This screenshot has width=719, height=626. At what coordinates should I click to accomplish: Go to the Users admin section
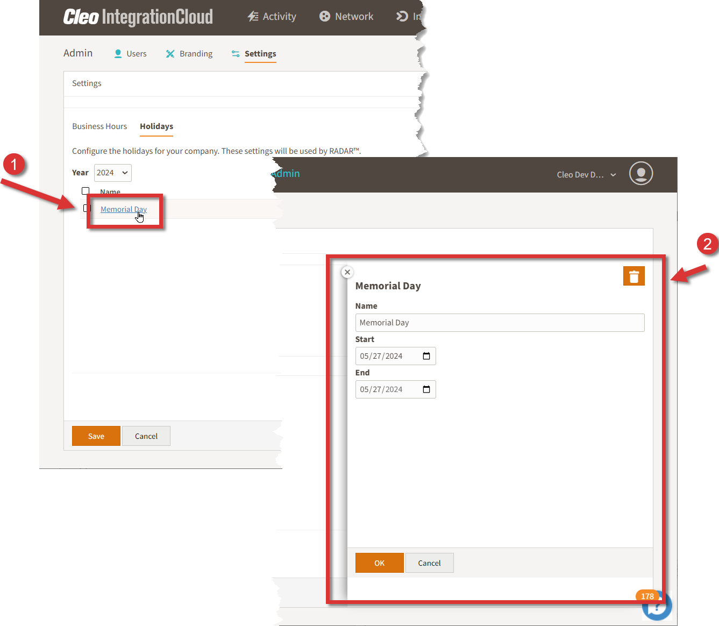(131, 54)
